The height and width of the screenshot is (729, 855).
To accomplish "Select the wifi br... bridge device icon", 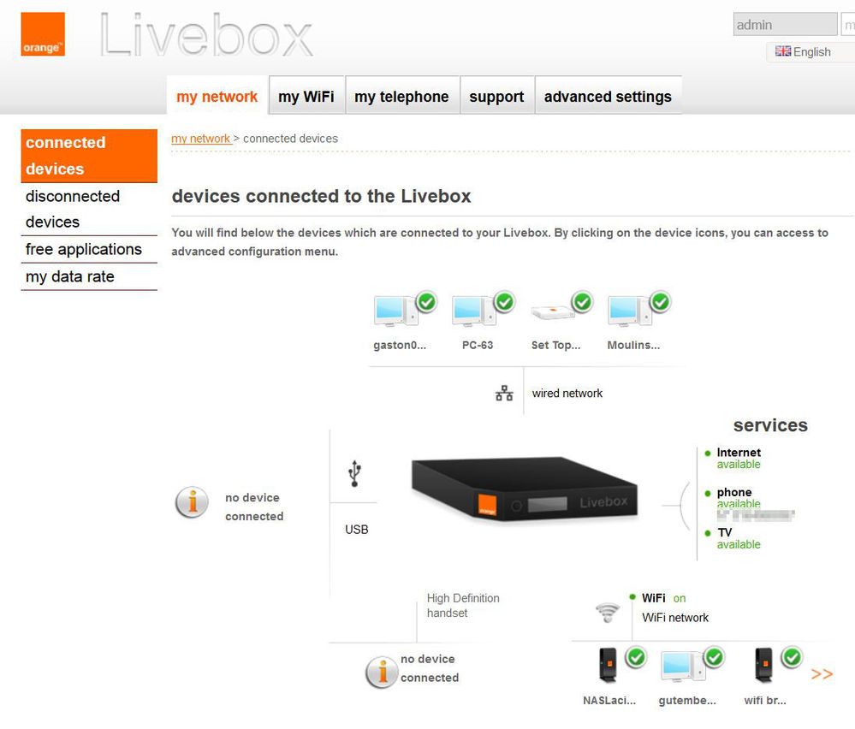I will [x=763, y=665].
